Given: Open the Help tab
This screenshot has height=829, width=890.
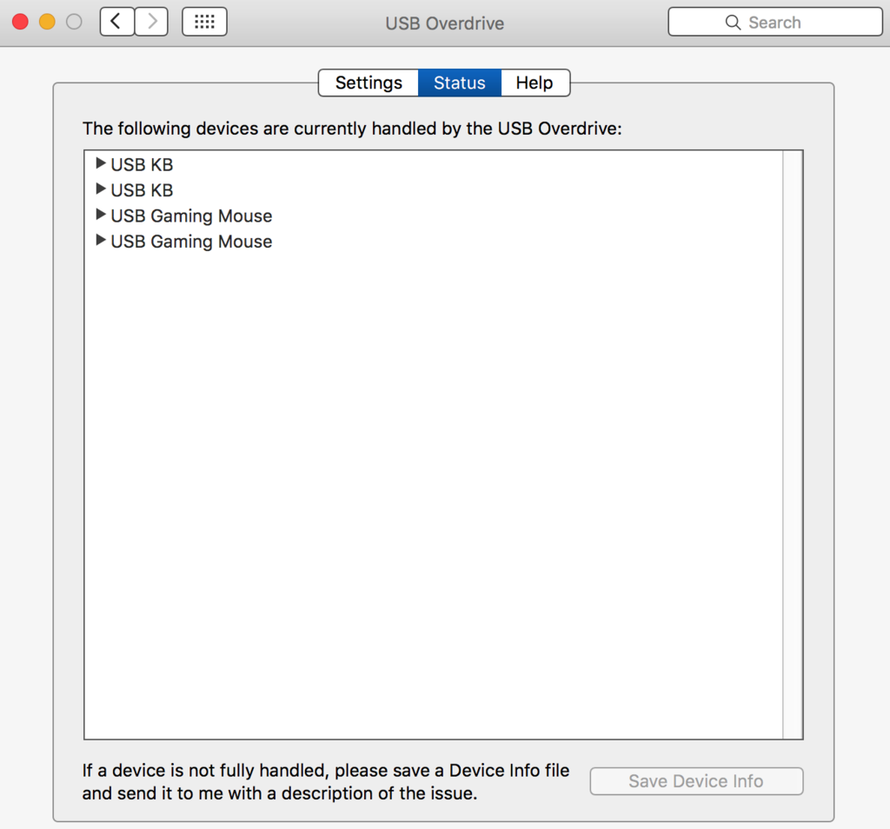Looking at the screenshot, I should [535, 83].
